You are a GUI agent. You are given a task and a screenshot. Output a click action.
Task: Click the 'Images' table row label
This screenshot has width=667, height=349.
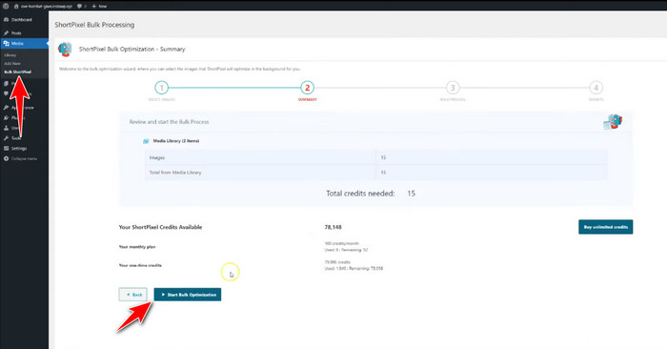tap(157, 157)
